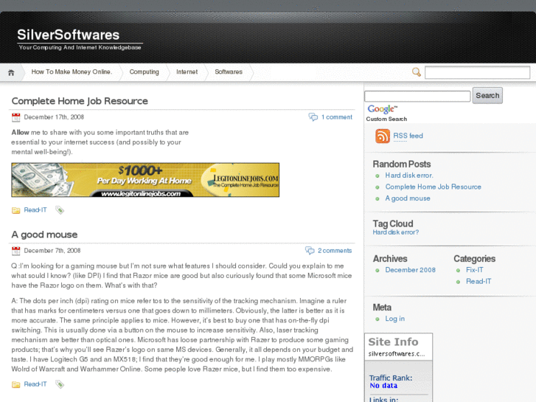Open How To Make Money Online menu

72,72
